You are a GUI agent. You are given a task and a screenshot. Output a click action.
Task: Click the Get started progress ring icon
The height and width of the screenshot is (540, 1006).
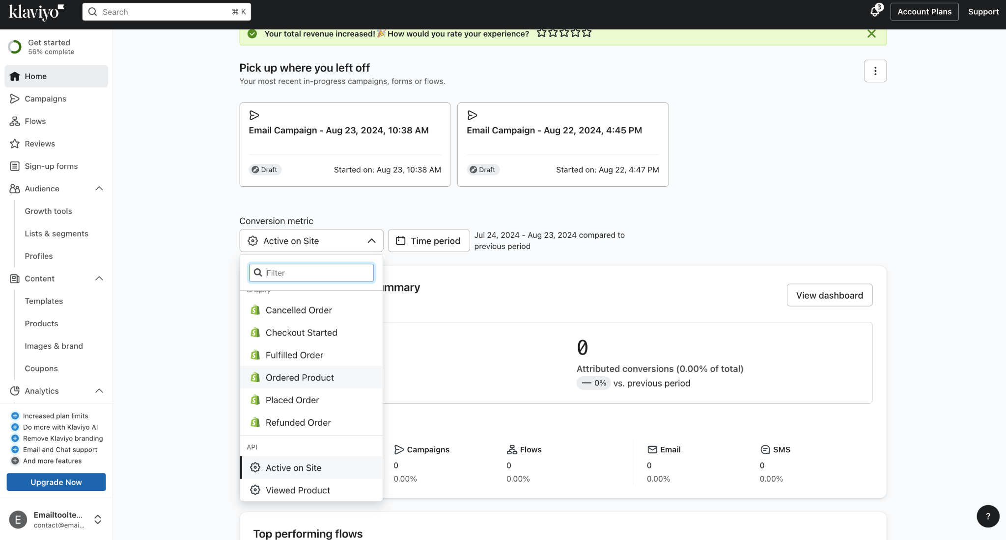tap(15, 47)
